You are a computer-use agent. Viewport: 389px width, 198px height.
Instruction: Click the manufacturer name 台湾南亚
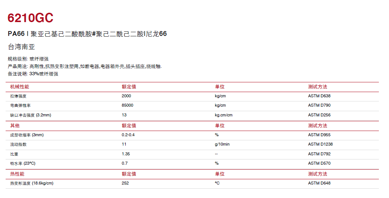(x=21, y=47)
